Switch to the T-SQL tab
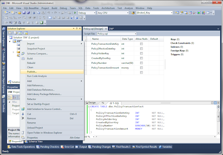Viewport: 223px width, 155px height. (x=115, y=103)
